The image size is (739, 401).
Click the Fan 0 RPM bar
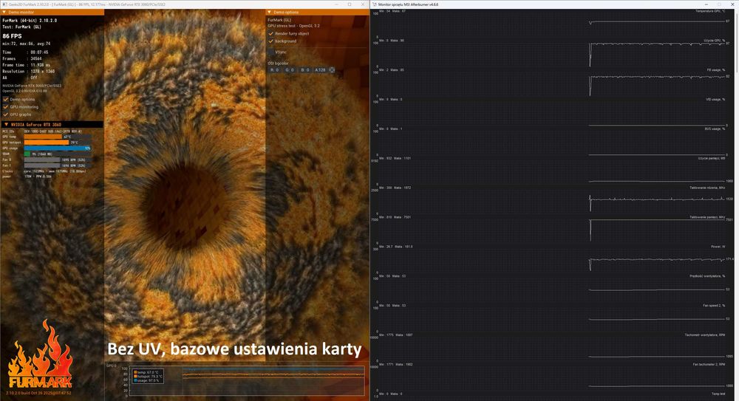42,160
